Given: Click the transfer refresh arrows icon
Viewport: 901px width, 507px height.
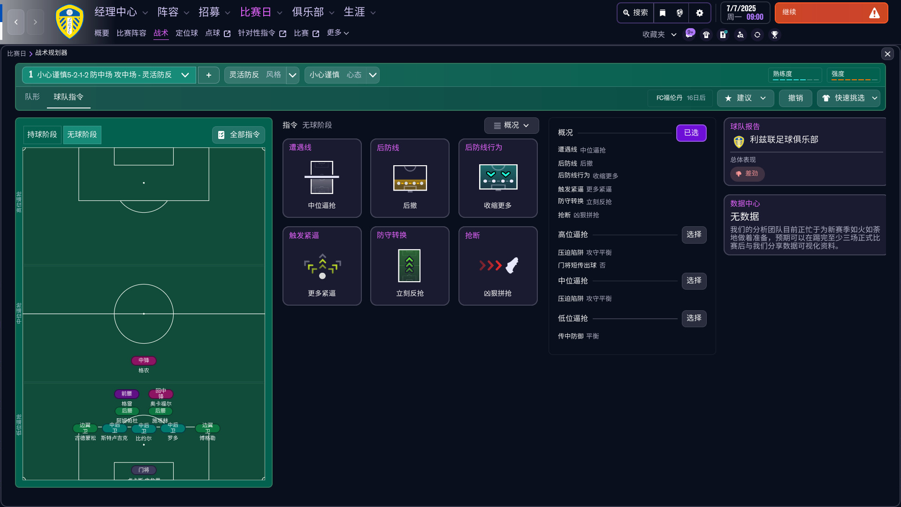Looking at the screenshot, I should 757,35.
